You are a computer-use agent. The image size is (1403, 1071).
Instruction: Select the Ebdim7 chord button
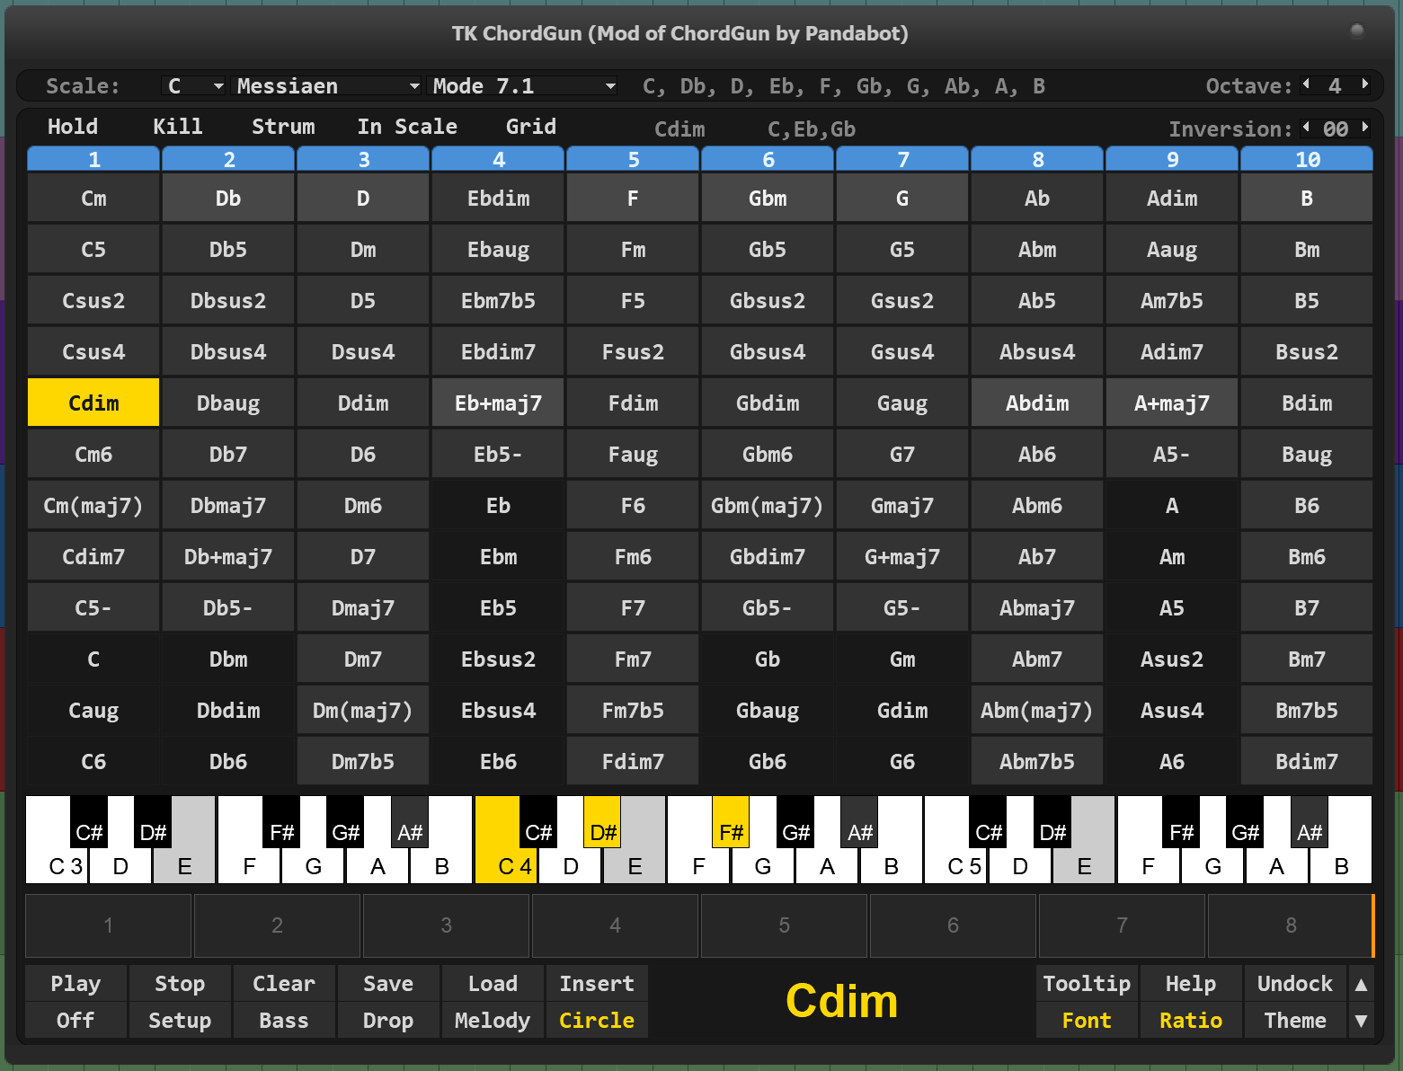[498, 351]
